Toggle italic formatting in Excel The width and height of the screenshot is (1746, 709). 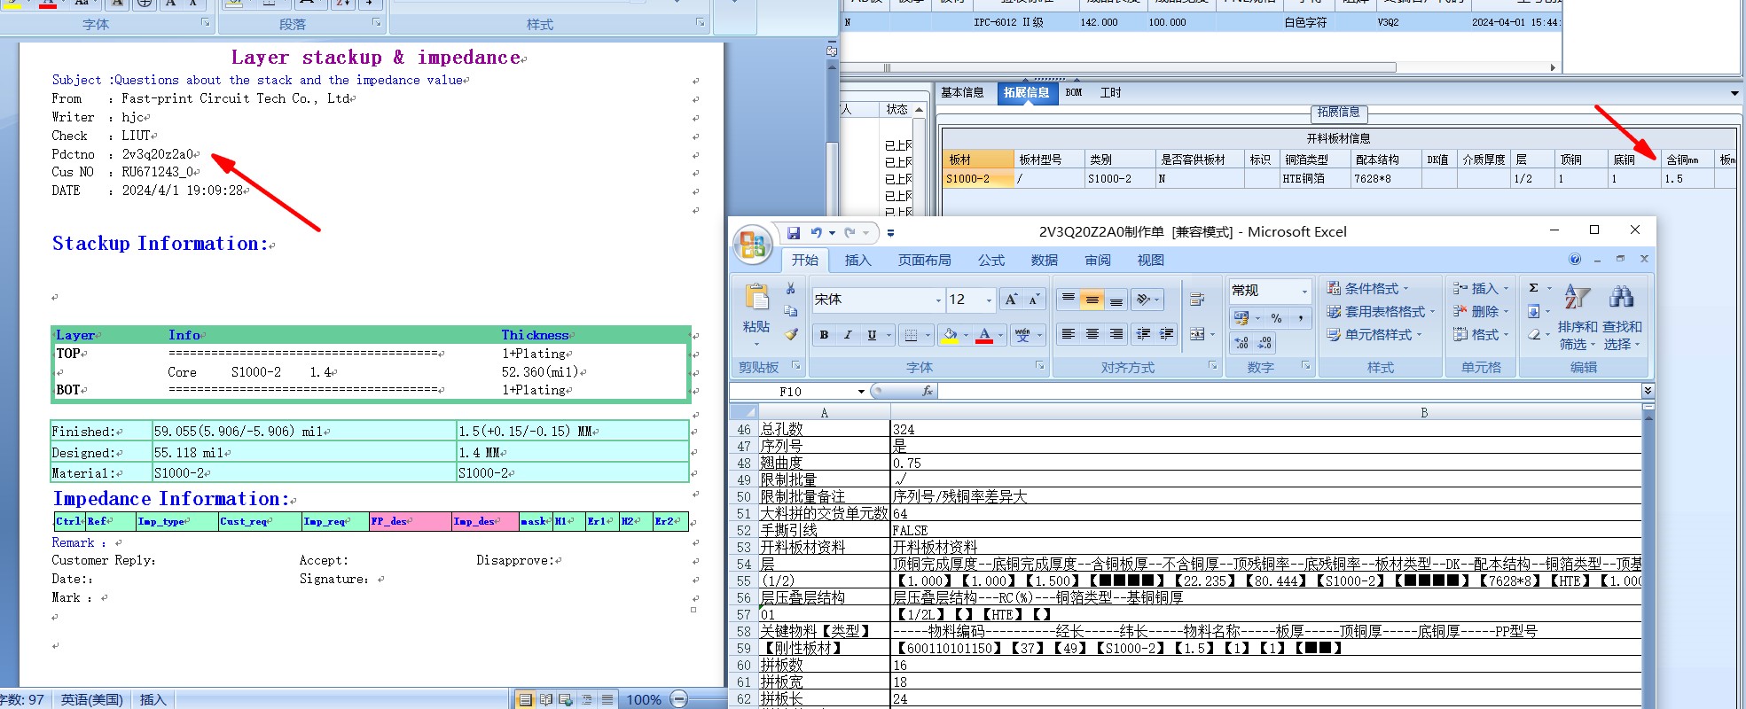(x=849, y=334)
